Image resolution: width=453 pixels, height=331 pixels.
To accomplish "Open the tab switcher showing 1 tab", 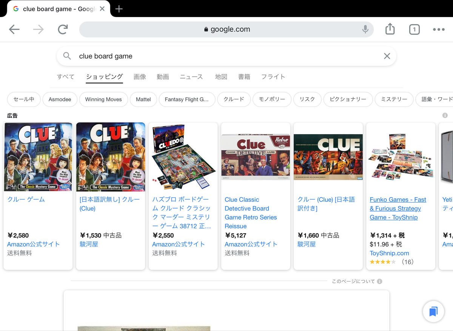I will tap(414, 29).
